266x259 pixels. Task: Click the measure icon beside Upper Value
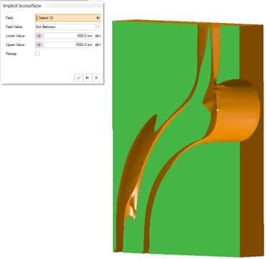[x=98, y=45]
